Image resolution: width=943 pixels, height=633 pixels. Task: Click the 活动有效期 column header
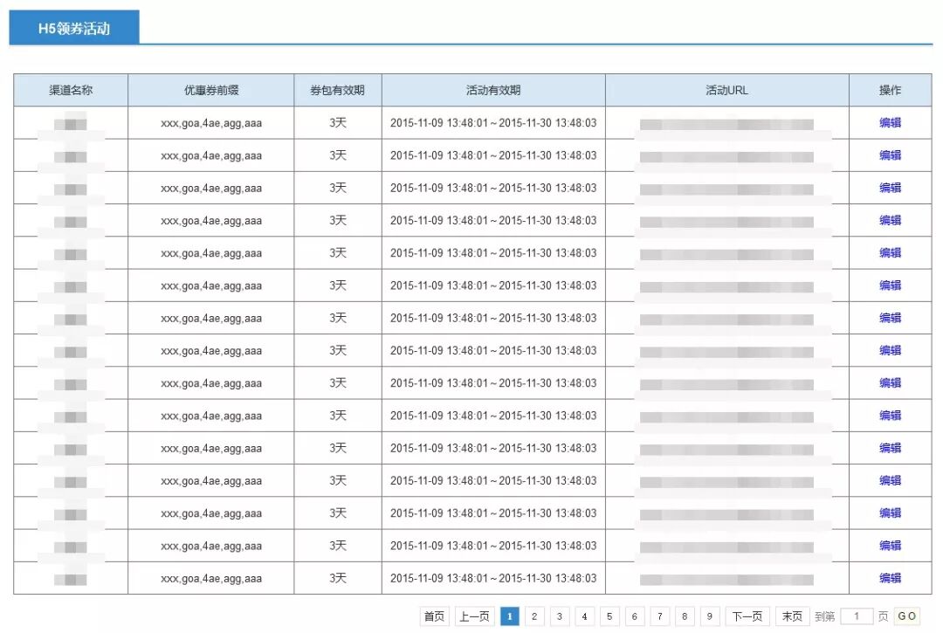[493, 90]
